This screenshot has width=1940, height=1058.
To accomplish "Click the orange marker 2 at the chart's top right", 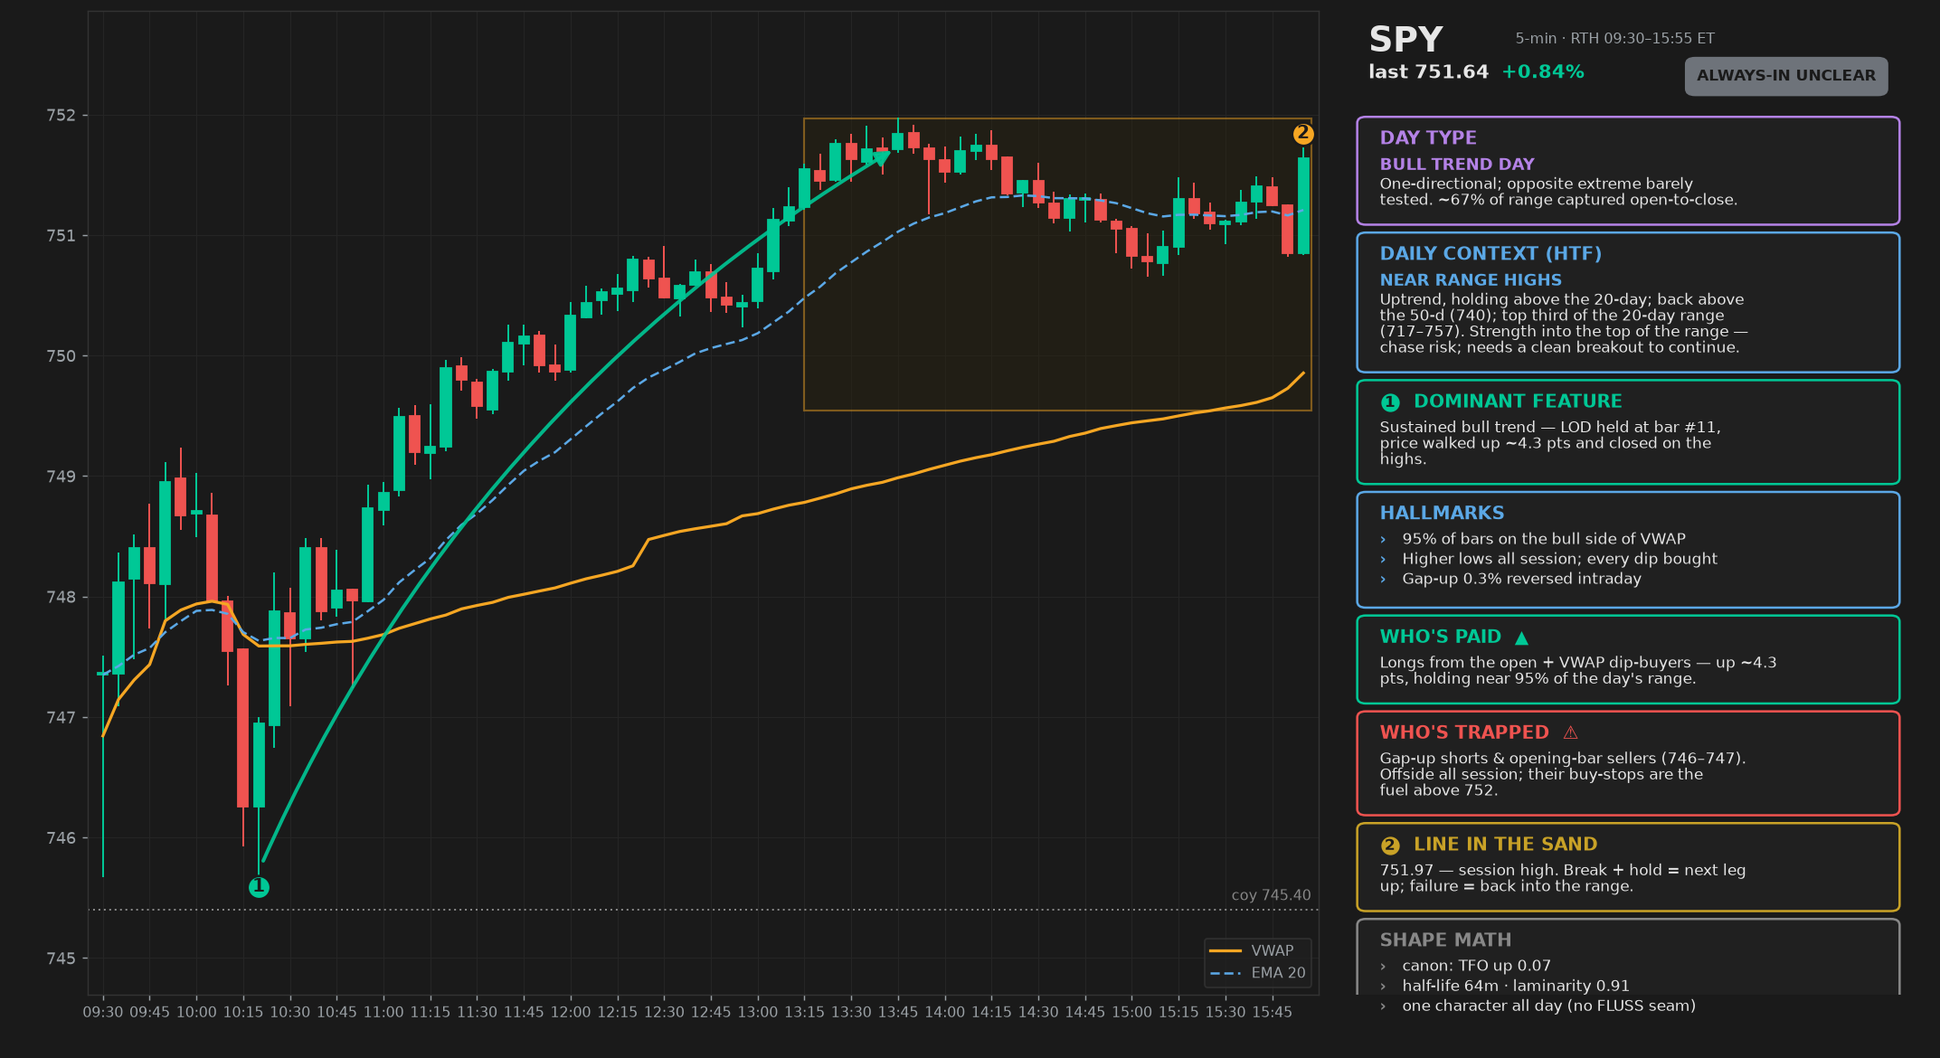I will point(1302,134).
